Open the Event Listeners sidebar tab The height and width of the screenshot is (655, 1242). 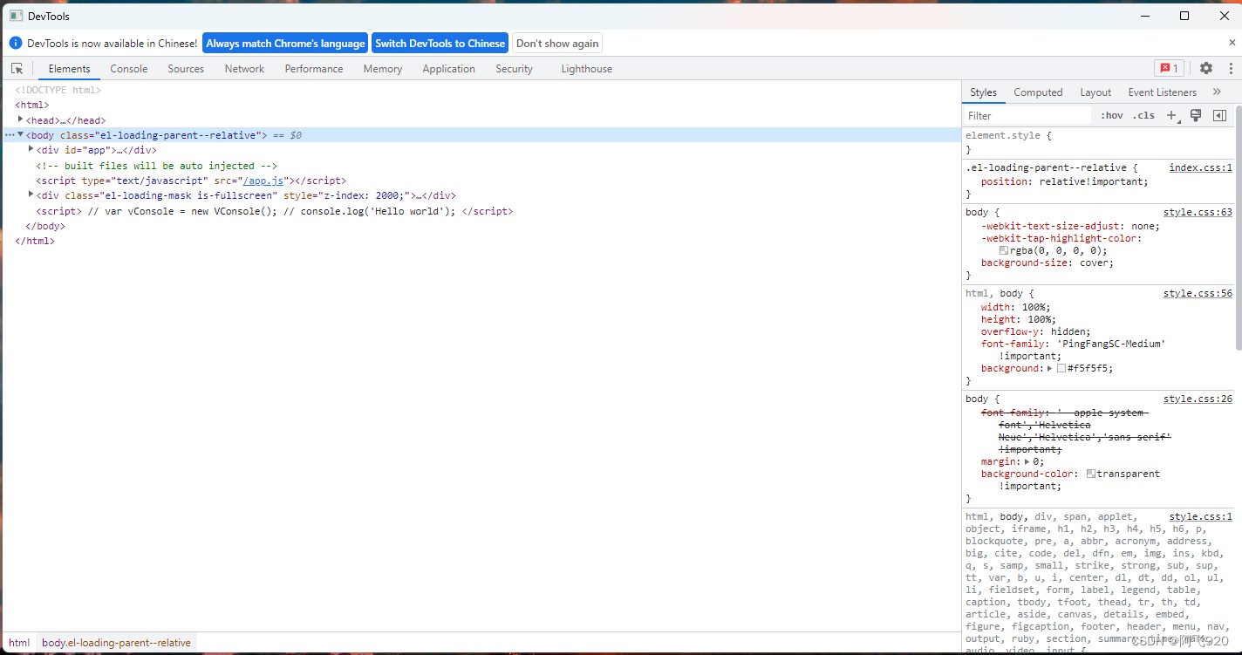1162,92
